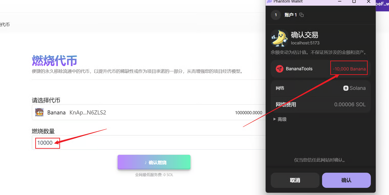Click the account avatar numbered 1
389x195 pixels.
coord(276,15)
